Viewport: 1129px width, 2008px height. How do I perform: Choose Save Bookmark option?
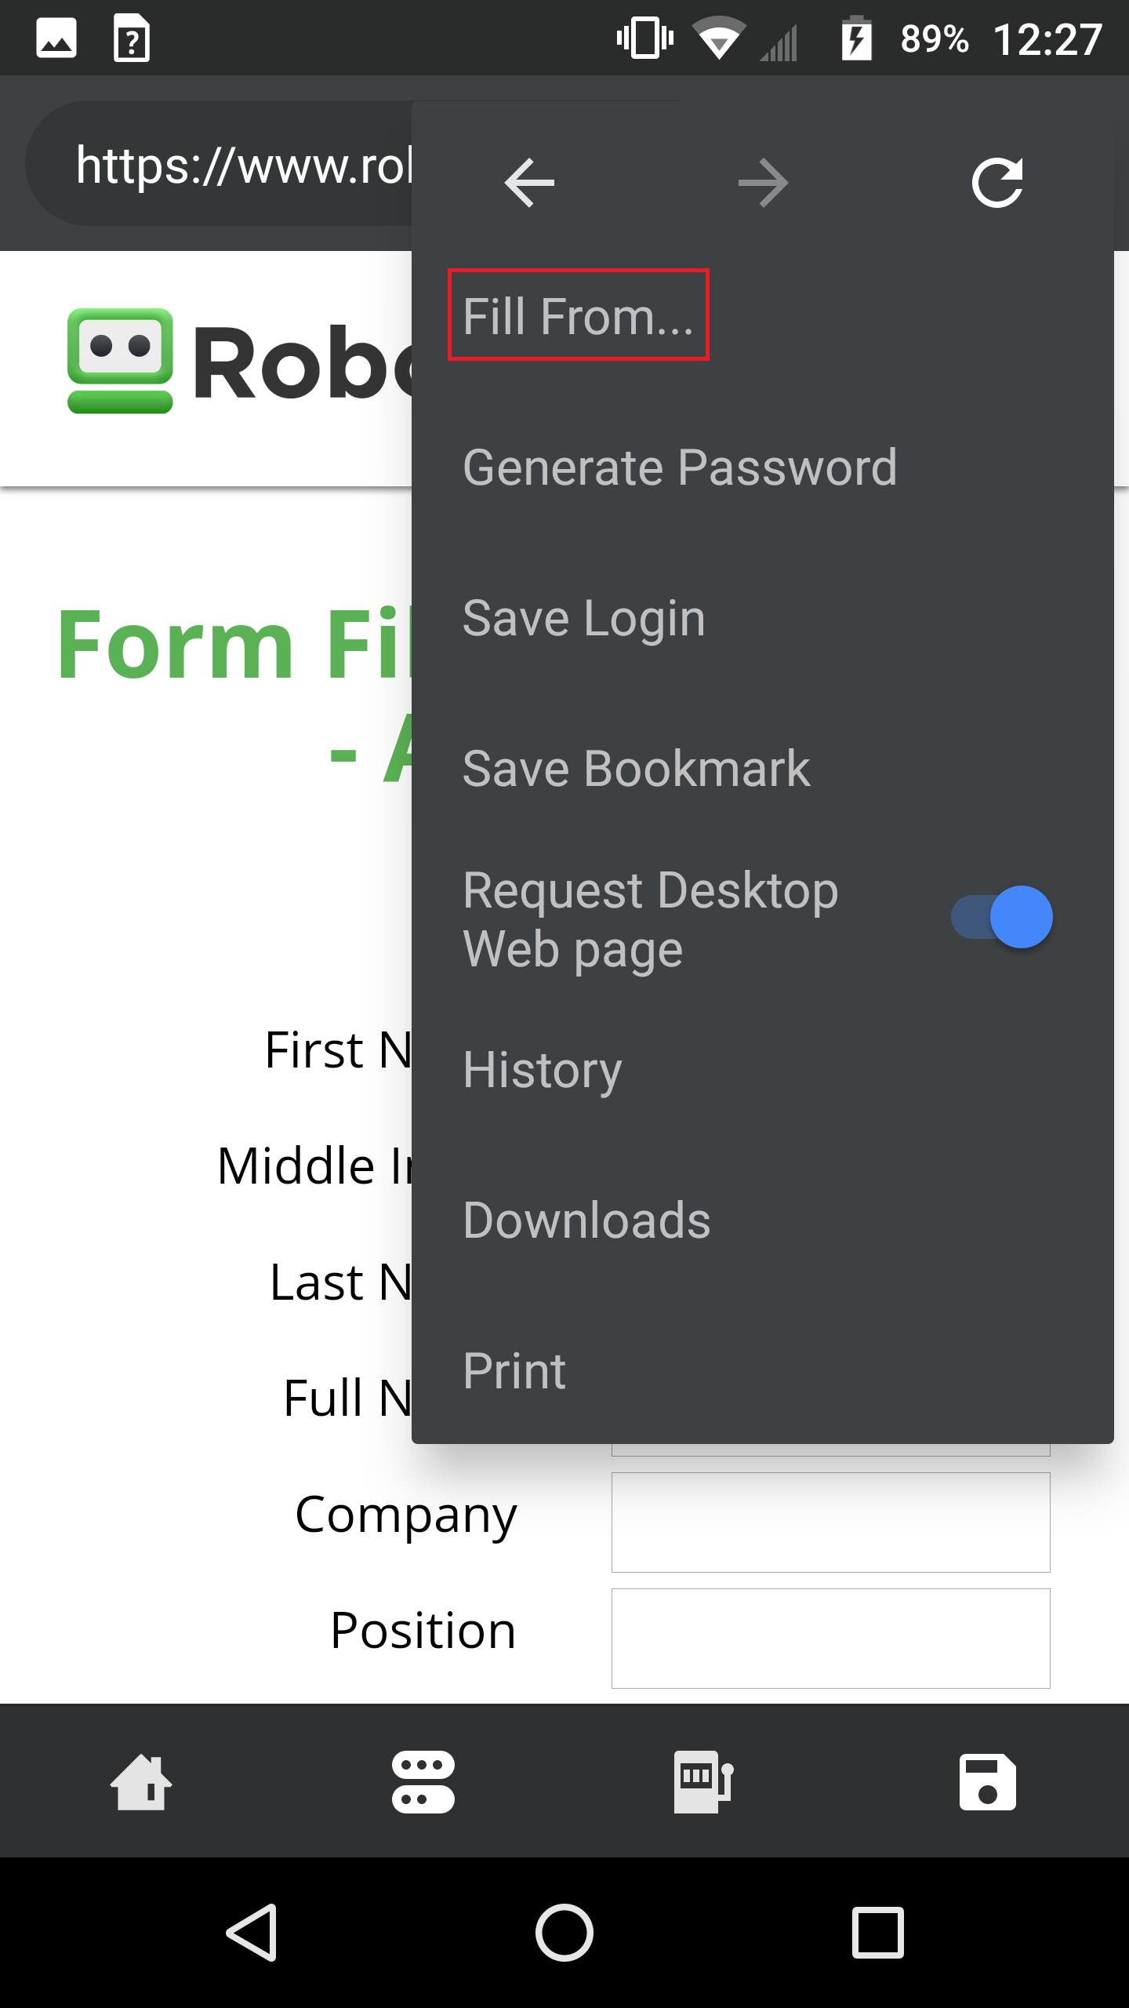click(x=636, y=767)
